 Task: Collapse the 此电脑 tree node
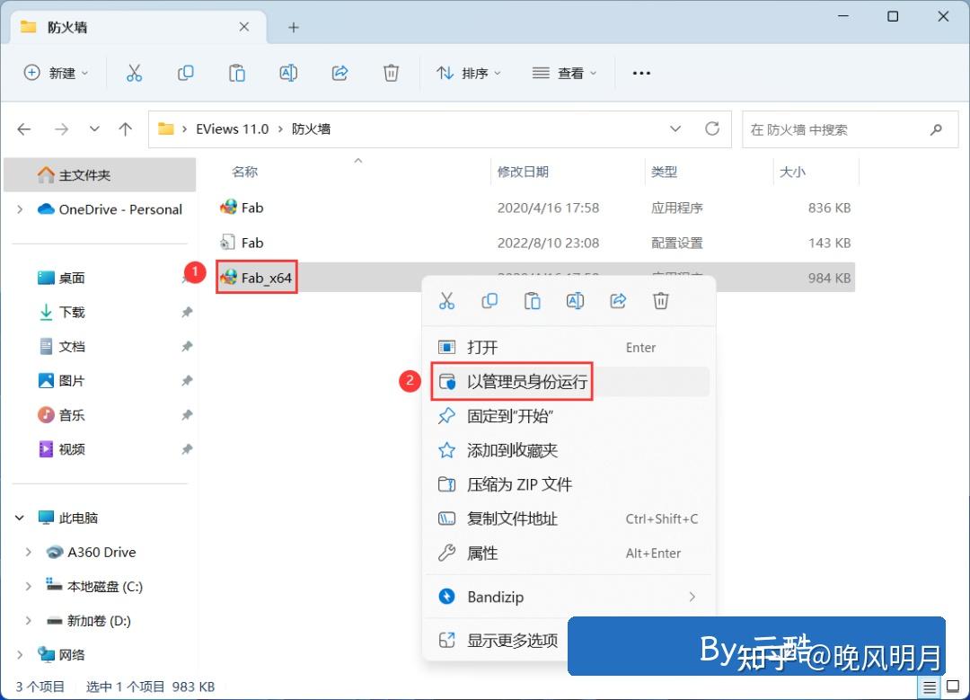click(x=20, y=518)
